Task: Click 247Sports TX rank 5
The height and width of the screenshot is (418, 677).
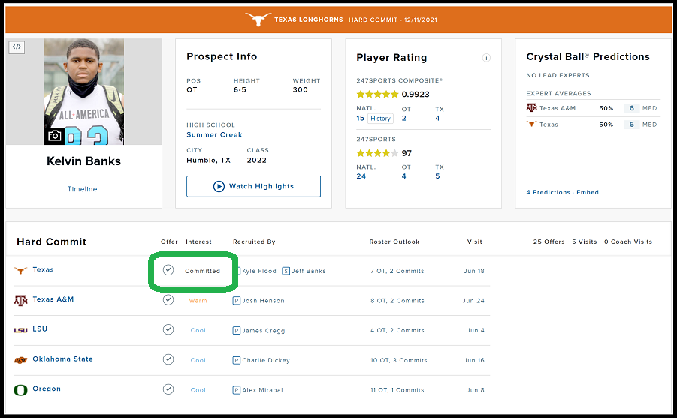Action: point(437,176)
